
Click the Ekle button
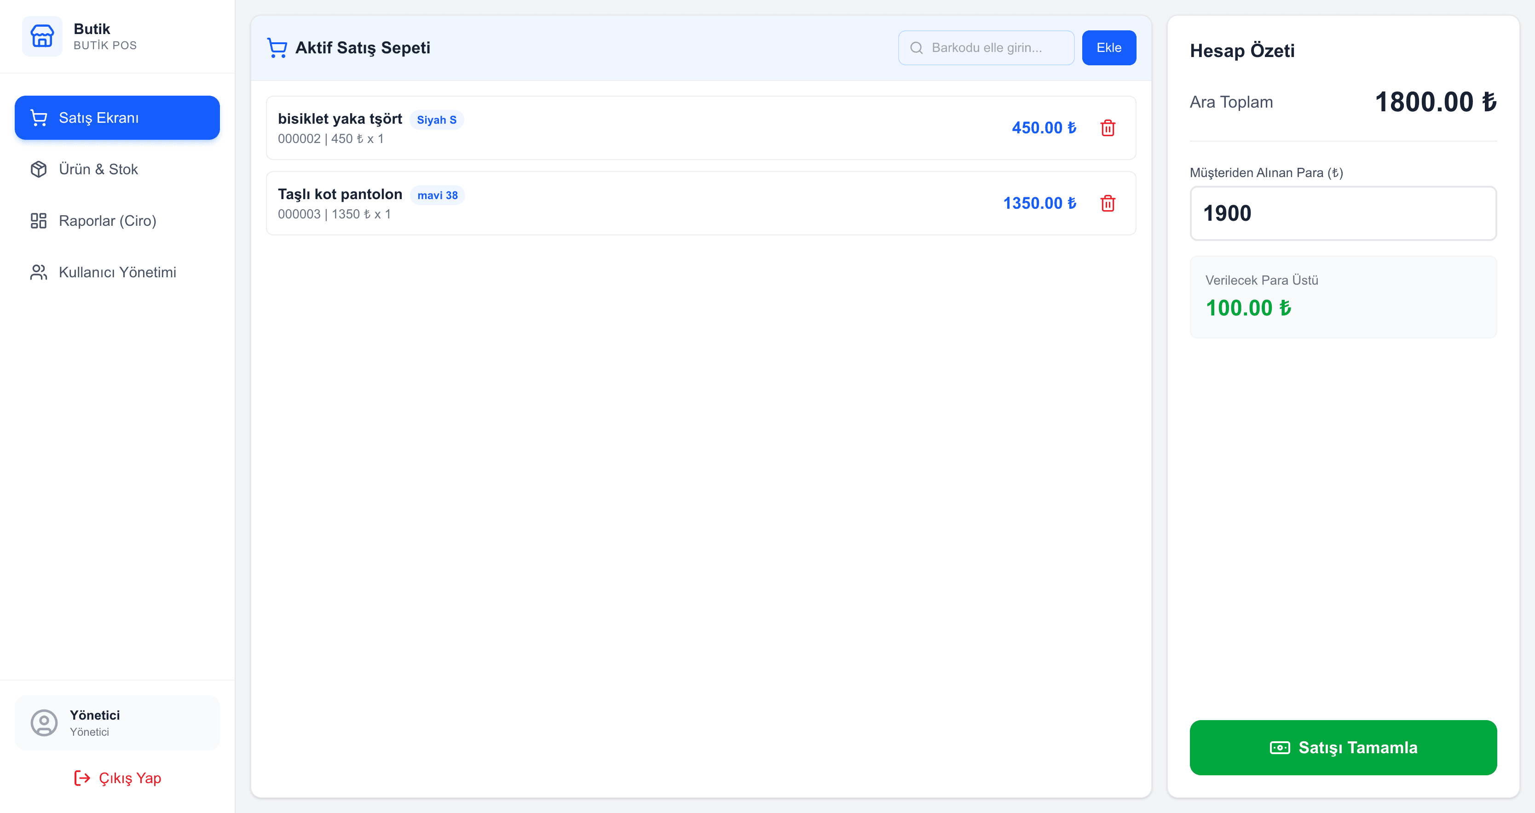[1109, 48]
